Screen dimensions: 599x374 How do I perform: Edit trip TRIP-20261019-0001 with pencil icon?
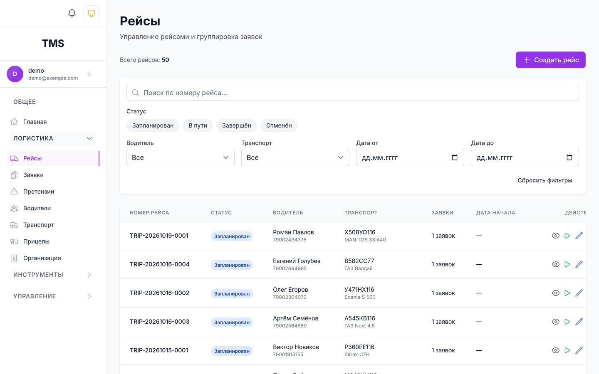[579, 236]
